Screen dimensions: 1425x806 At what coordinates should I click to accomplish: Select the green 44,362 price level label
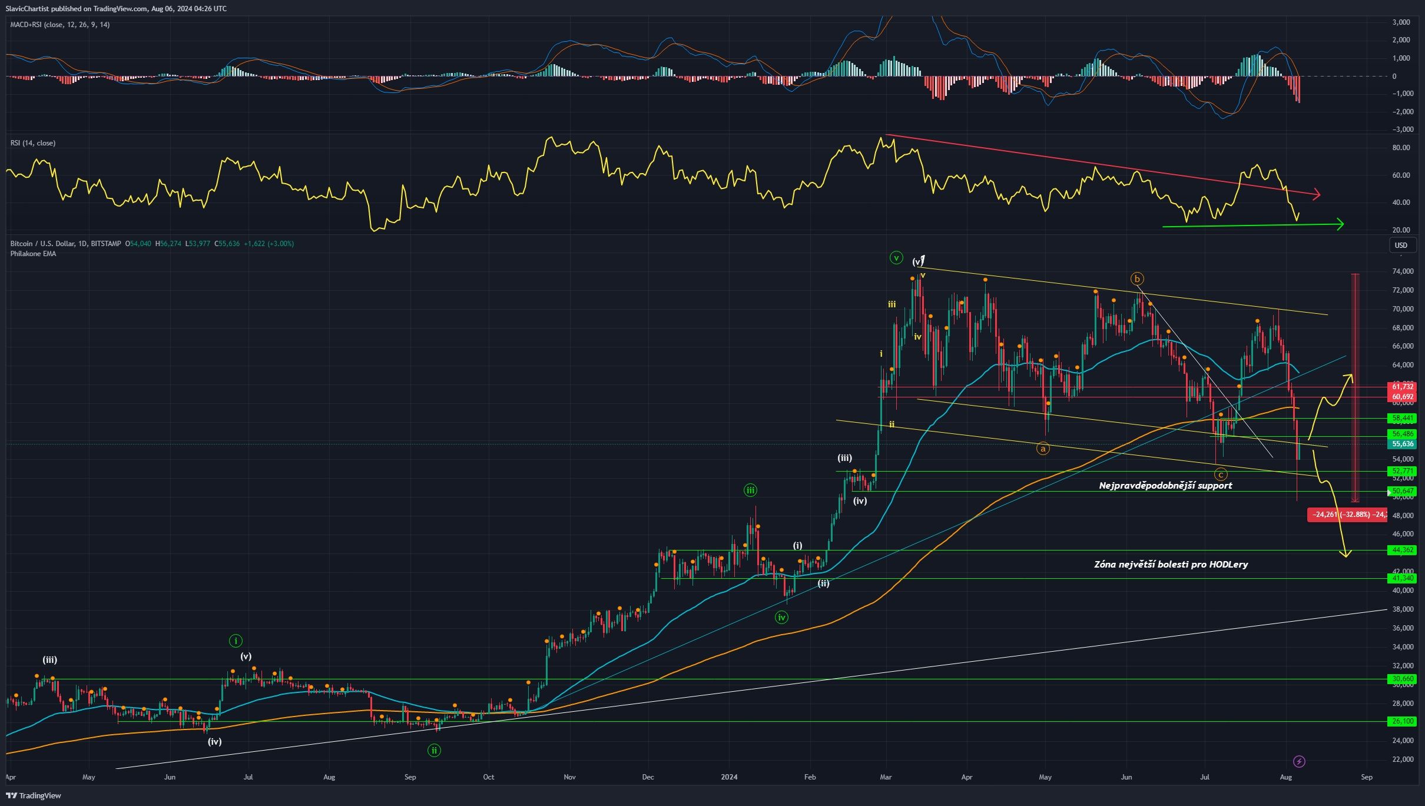(1403, 550)
